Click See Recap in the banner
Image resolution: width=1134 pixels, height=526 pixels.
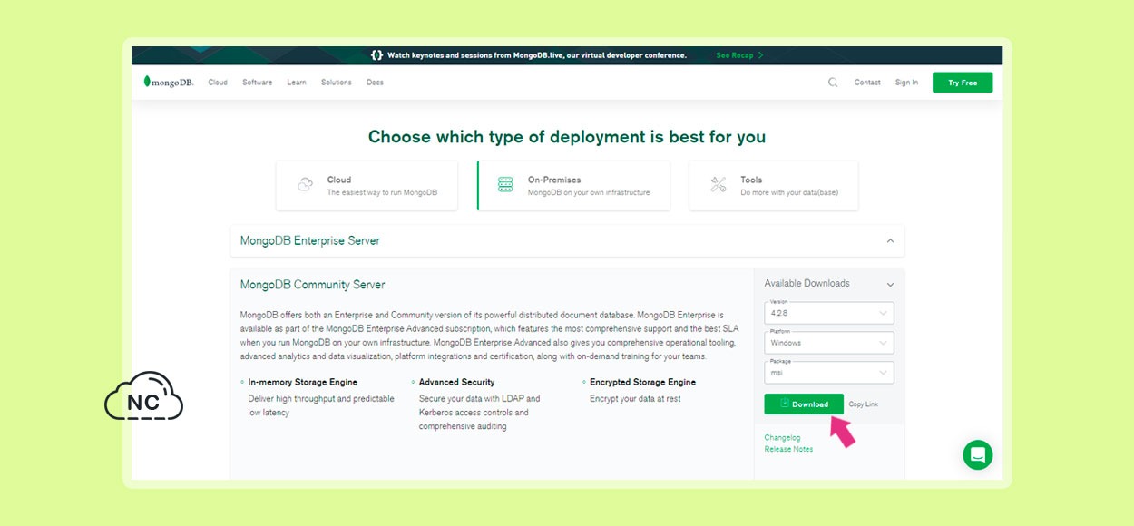[x=739, y=55]
